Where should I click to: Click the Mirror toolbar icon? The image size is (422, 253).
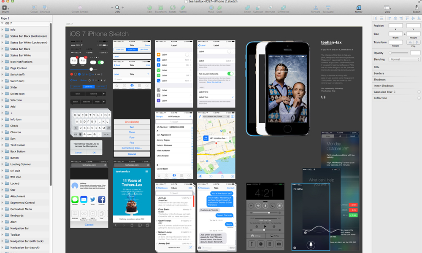coord(359,8)
